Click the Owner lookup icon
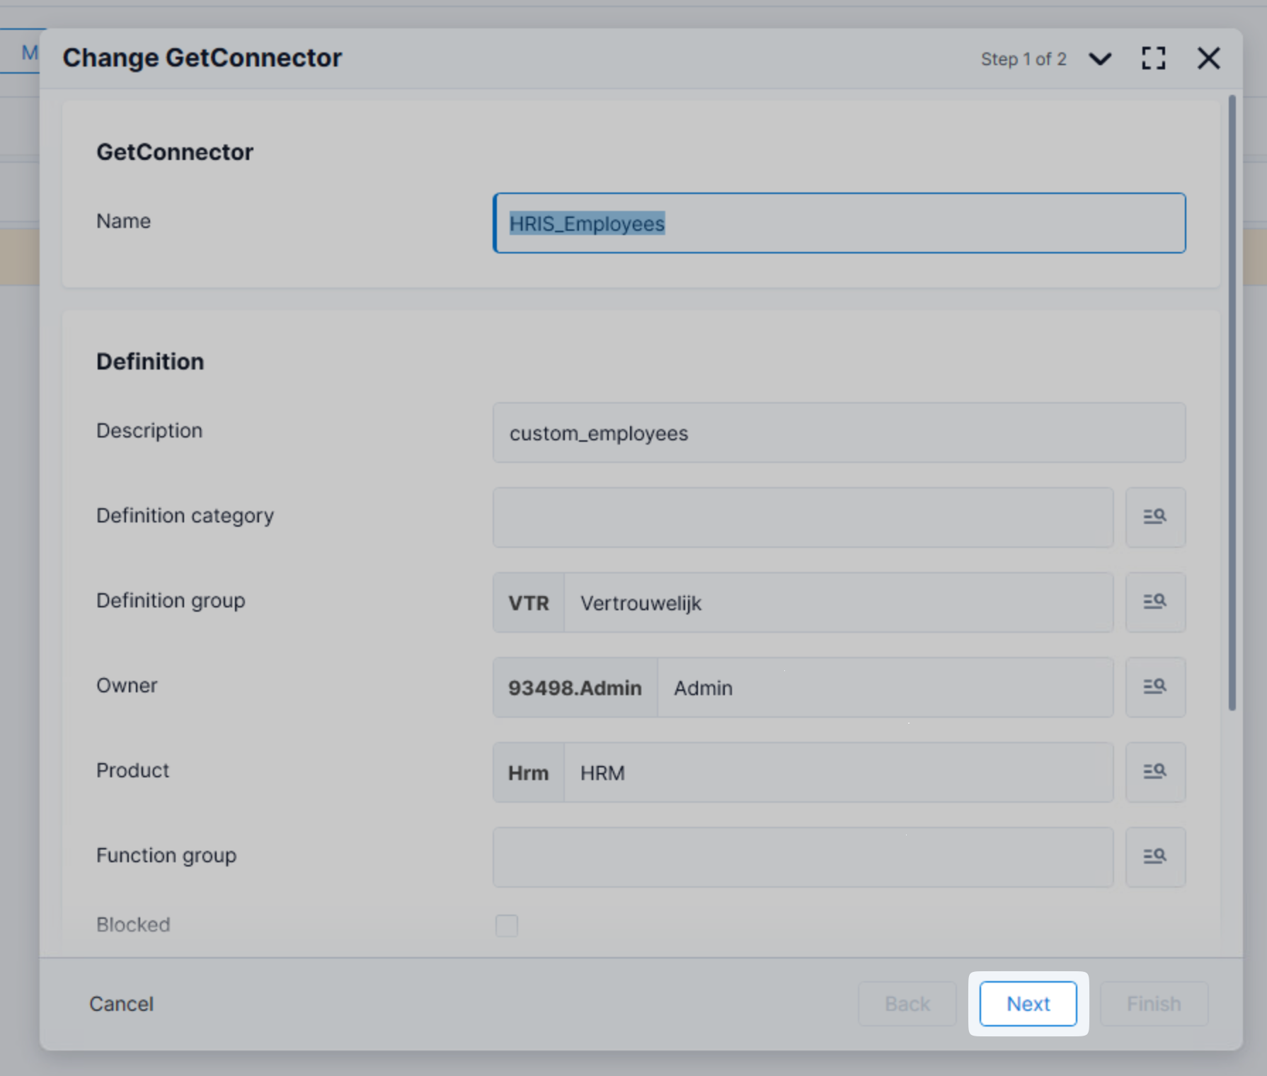Screen dimensions: 1267x1076 tap(1155, 687)
